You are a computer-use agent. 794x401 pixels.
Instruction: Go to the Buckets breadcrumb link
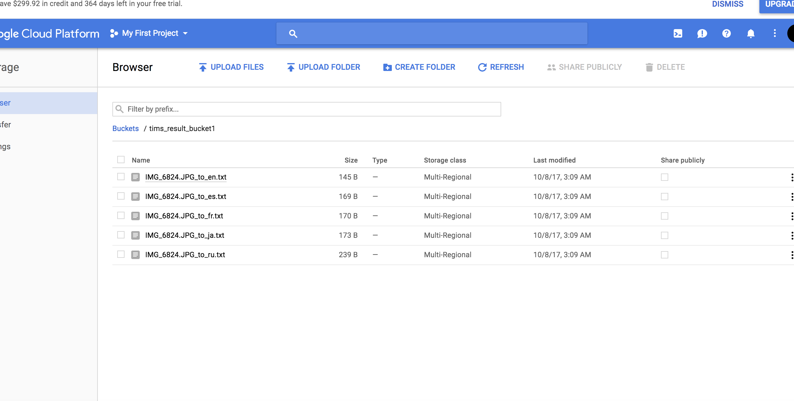[x=125, y=129]
